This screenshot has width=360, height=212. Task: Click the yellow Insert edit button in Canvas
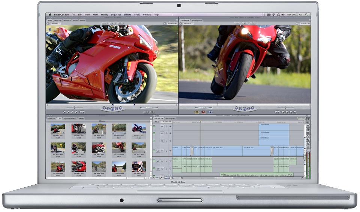tap(196, 112)
